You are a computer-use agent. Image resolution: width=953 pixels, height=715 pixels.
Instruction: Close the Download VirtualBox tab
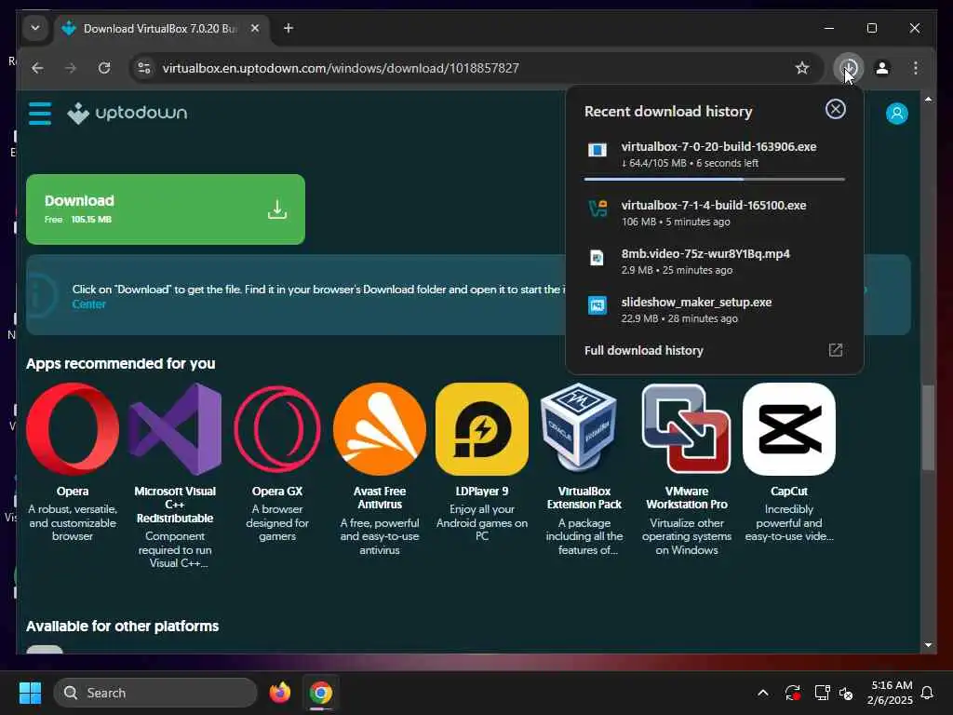point(255,28)
